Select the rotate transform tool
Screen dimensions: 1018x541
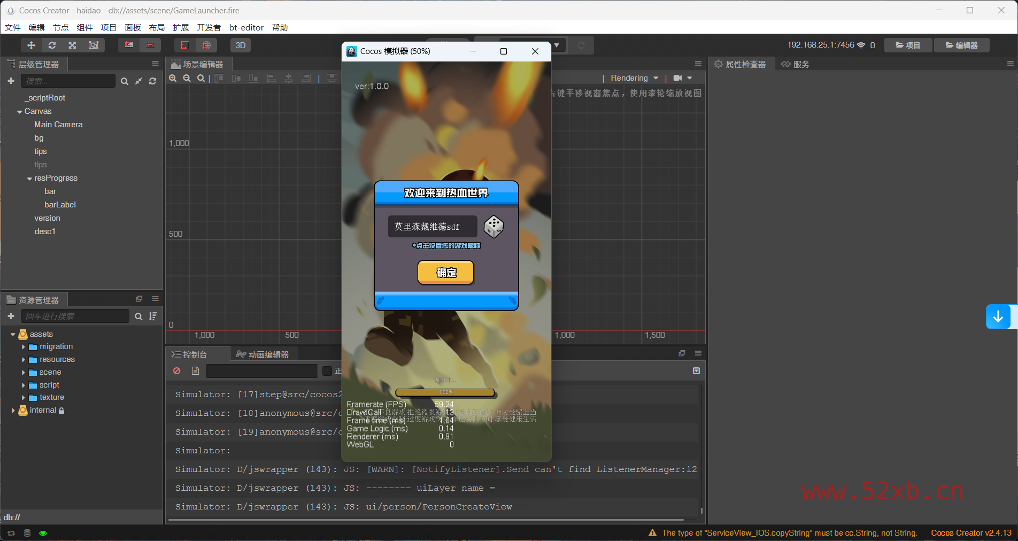click(52, 45)
